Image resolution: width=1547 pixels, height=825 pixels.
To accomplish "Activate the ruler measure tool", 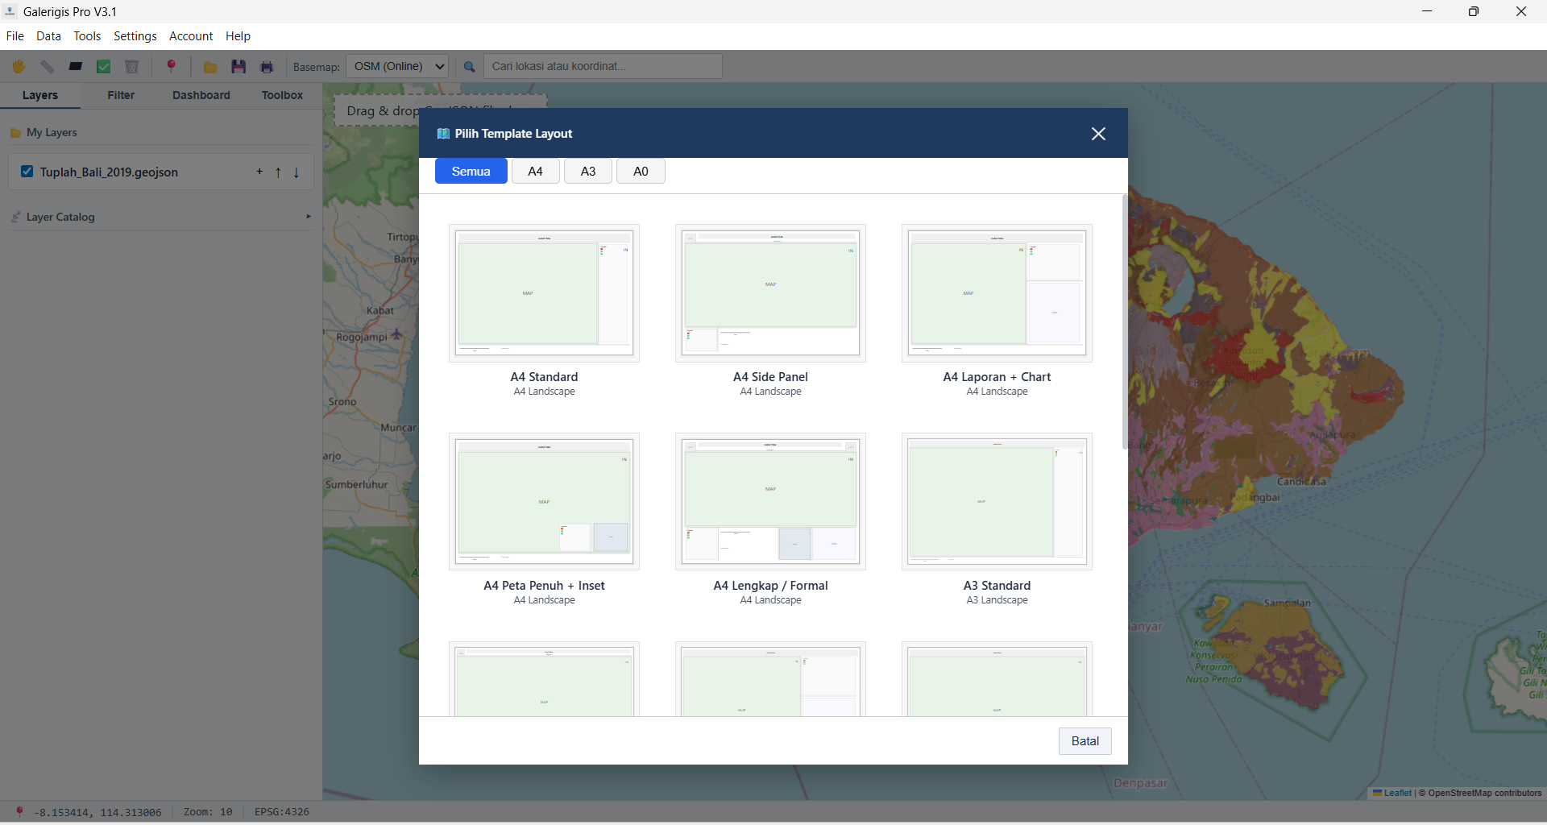I will point(47,67).
